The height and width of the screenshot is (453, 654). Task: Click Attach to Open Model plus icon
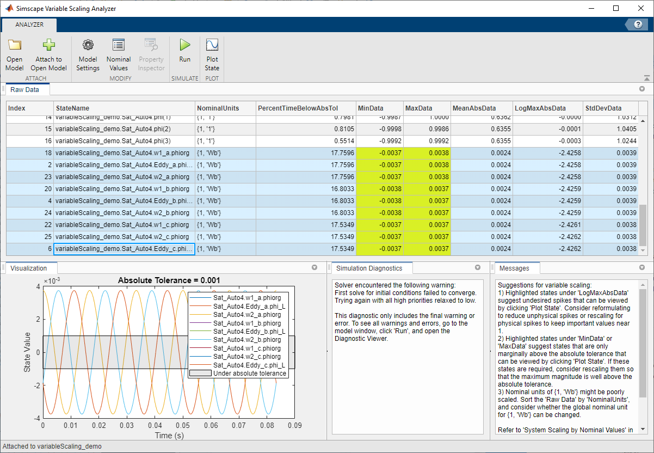[48, 46]
